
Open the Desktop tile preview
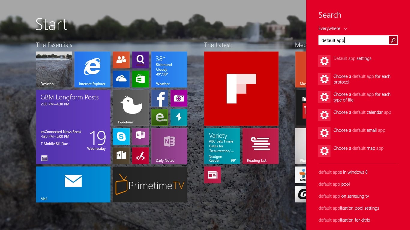point(54,69)
